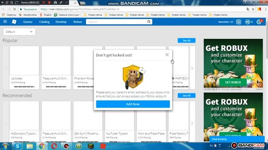Open the Catalog tab in Roblox navbar
268x150 pixels.
[x=44, y=22]
